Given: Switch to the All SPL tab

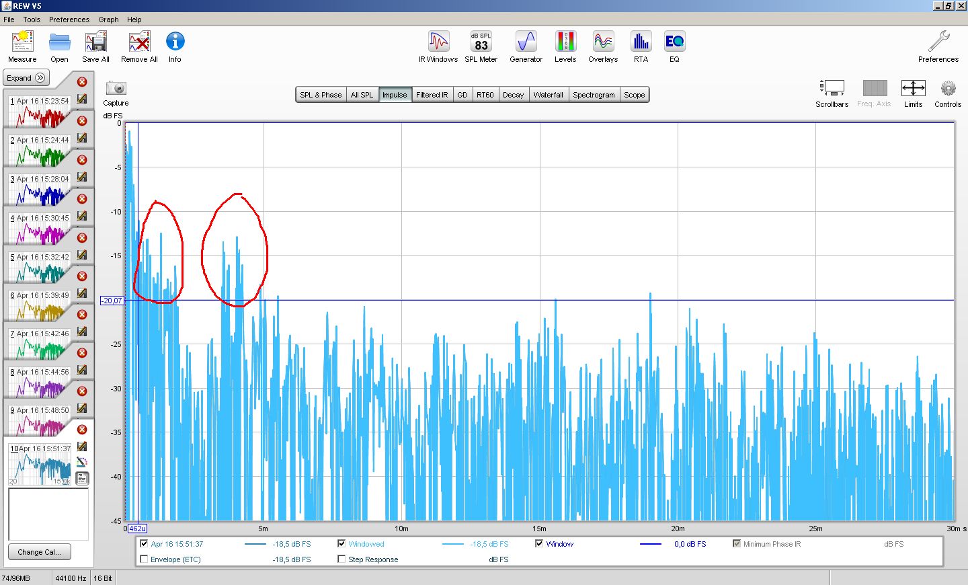Looking at the screenshot, I should point(362,95).
